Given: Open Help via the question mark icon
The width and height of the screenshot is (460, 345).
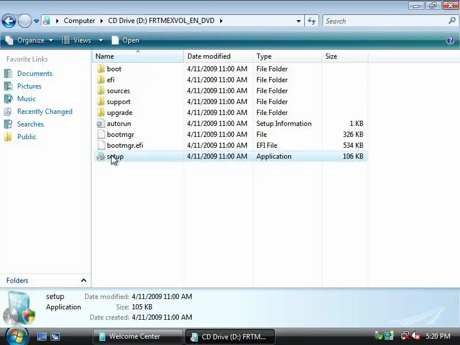Looking at the screenshot, I should [450, 40].
